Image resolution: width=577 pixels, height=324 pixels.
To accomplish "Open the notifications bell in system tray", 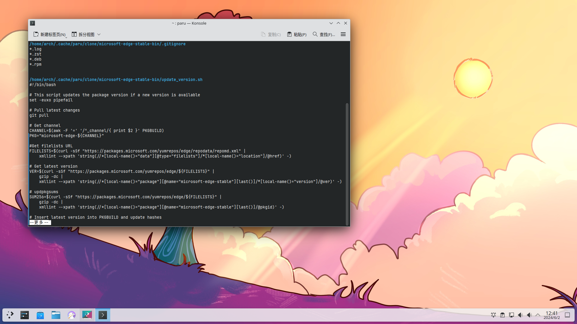I will pos(493,315).
